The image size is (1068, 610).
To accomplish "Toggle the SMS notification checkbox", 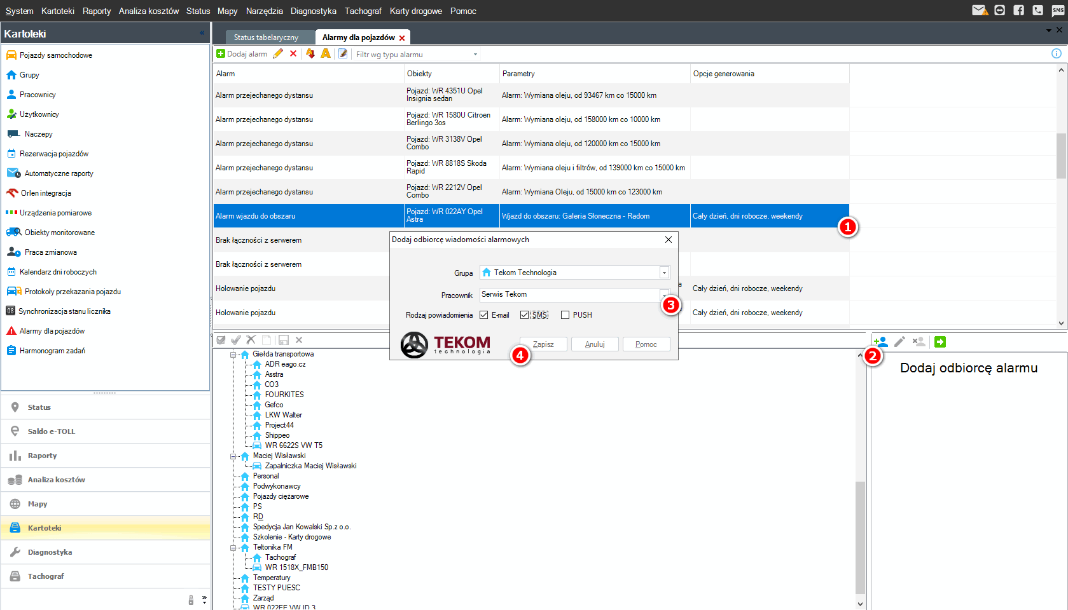I will (525, 315).
